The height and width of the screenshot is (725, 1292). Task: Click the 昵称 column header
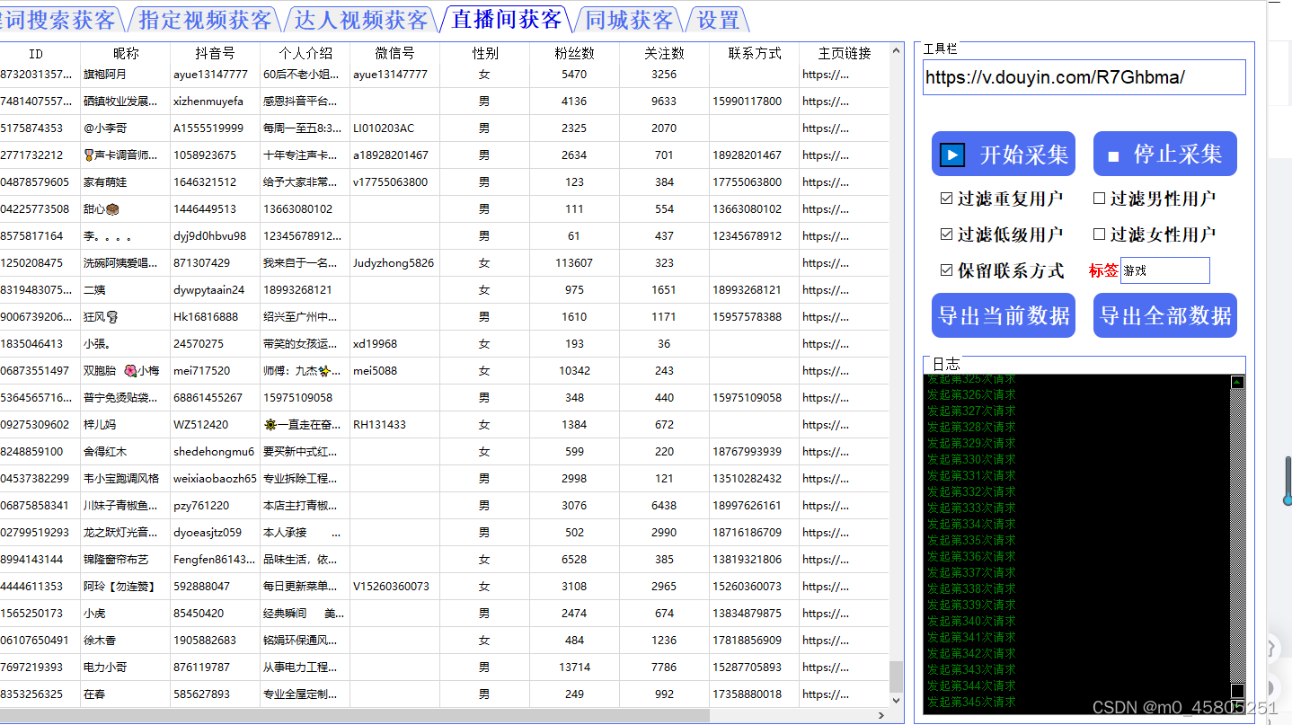pyautogui.click(x=126, y=53)
